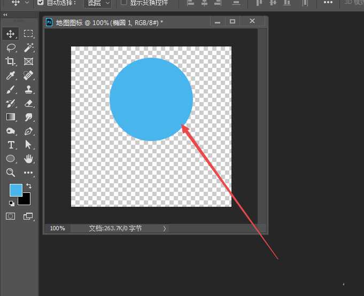
Task: Align left edges of layers
Action: tap(191, 3)
